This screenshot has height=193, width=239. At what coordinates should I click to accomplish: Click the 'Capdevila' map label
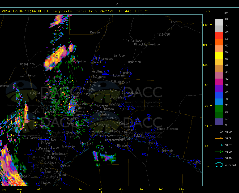pos(79,61)
